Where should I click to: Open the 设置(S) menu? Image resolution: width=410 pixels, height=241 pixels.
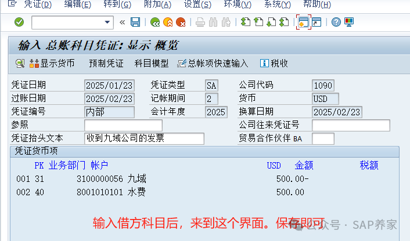click(x=197, y=4)
